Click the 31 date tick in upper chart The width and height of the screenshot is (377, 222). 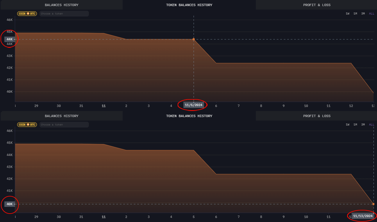point(81,106)
